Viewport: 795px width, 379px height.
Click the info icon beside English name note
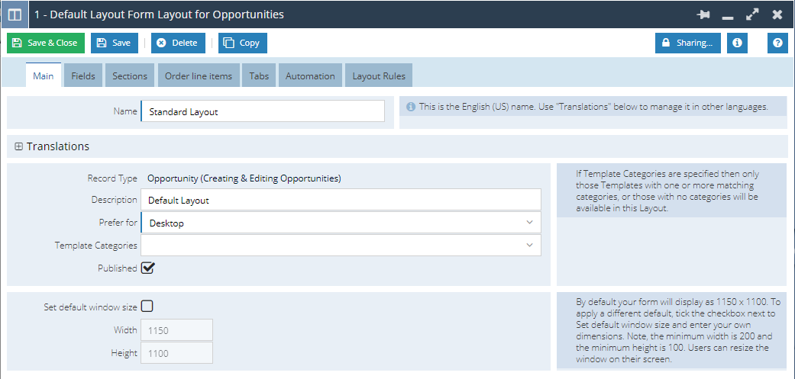tap(411, 107)
